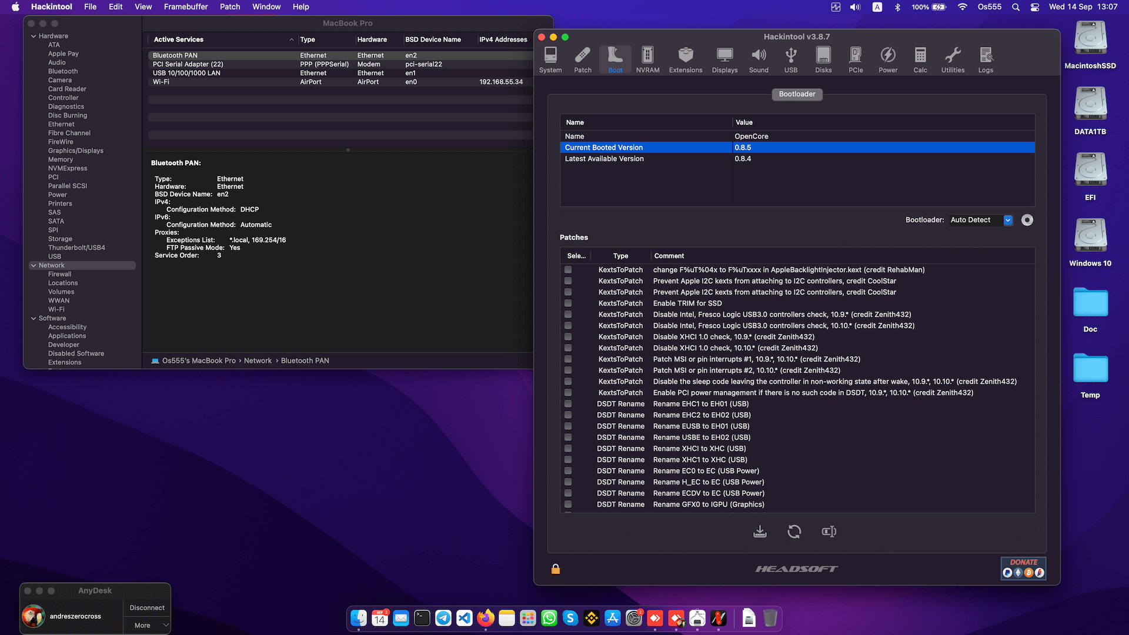1129x635 pixels.
Task: Check the Rename ECDV to EC patch
Action: pos(568,493)
